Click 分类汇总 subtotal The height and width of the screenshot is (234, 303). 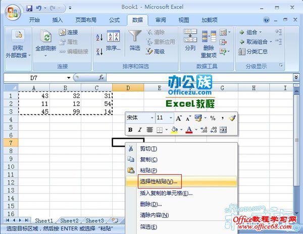(253, 52)
